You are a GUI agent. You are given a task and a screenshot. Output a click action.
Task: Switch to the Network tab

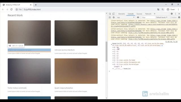(148, 14)
